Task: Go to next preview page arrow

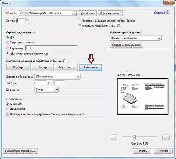Action: pos(166,137)
